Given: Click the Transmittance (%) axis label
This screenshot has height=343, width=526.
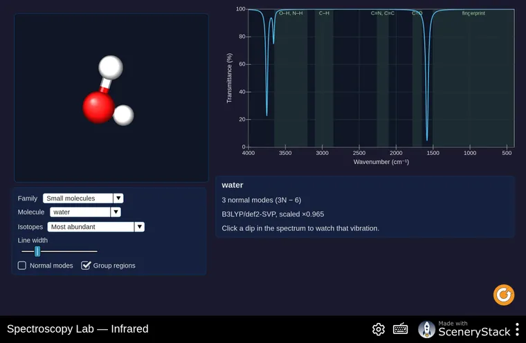Looking at the screenshot, I should click(229, 77).
